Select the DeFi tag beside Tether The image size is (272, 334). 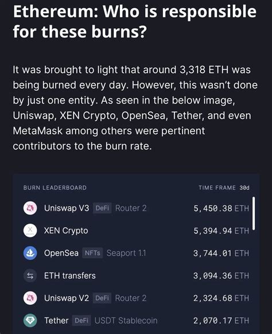pos(81,320)
